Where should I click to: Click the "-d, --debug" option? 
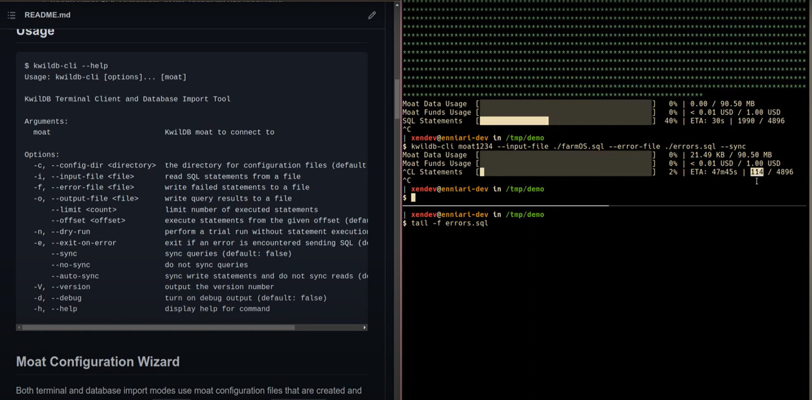tap(58, 298)
